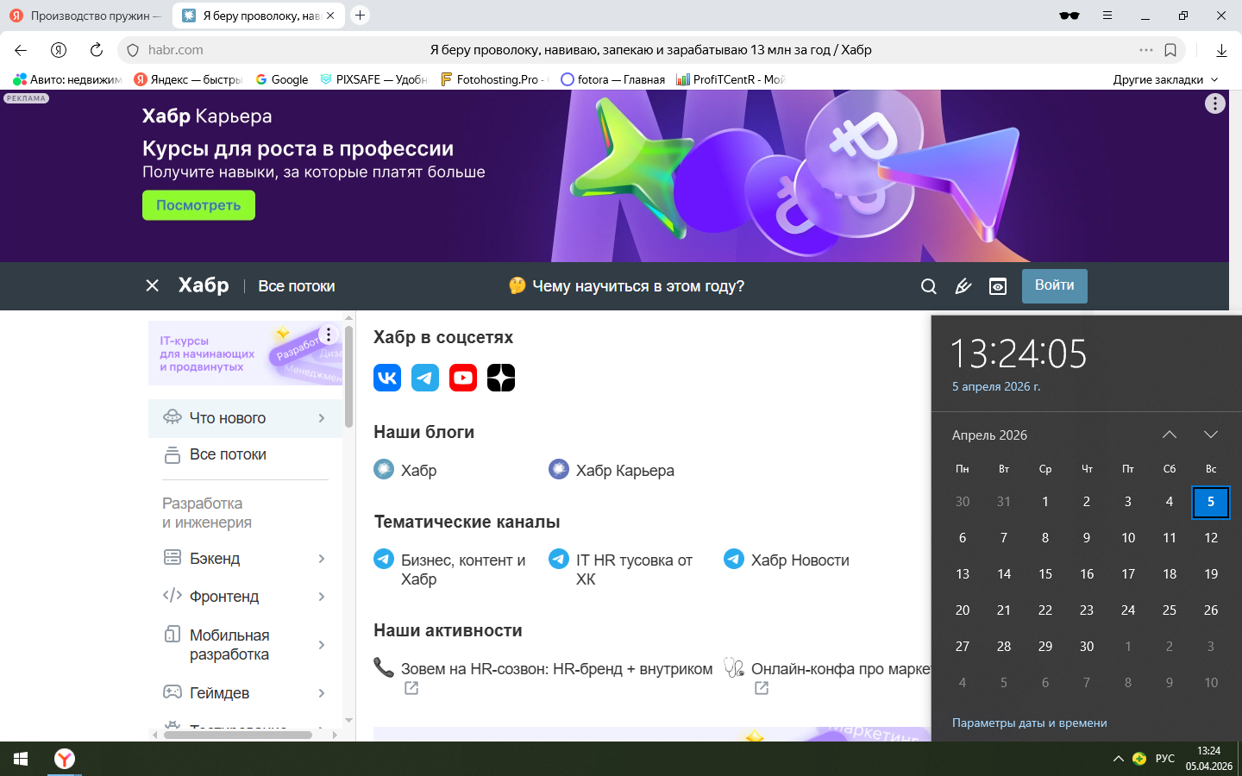Click the sidebar horizontal scrollbar
The height and width of the screenshot is (776, 1242).
238,735
